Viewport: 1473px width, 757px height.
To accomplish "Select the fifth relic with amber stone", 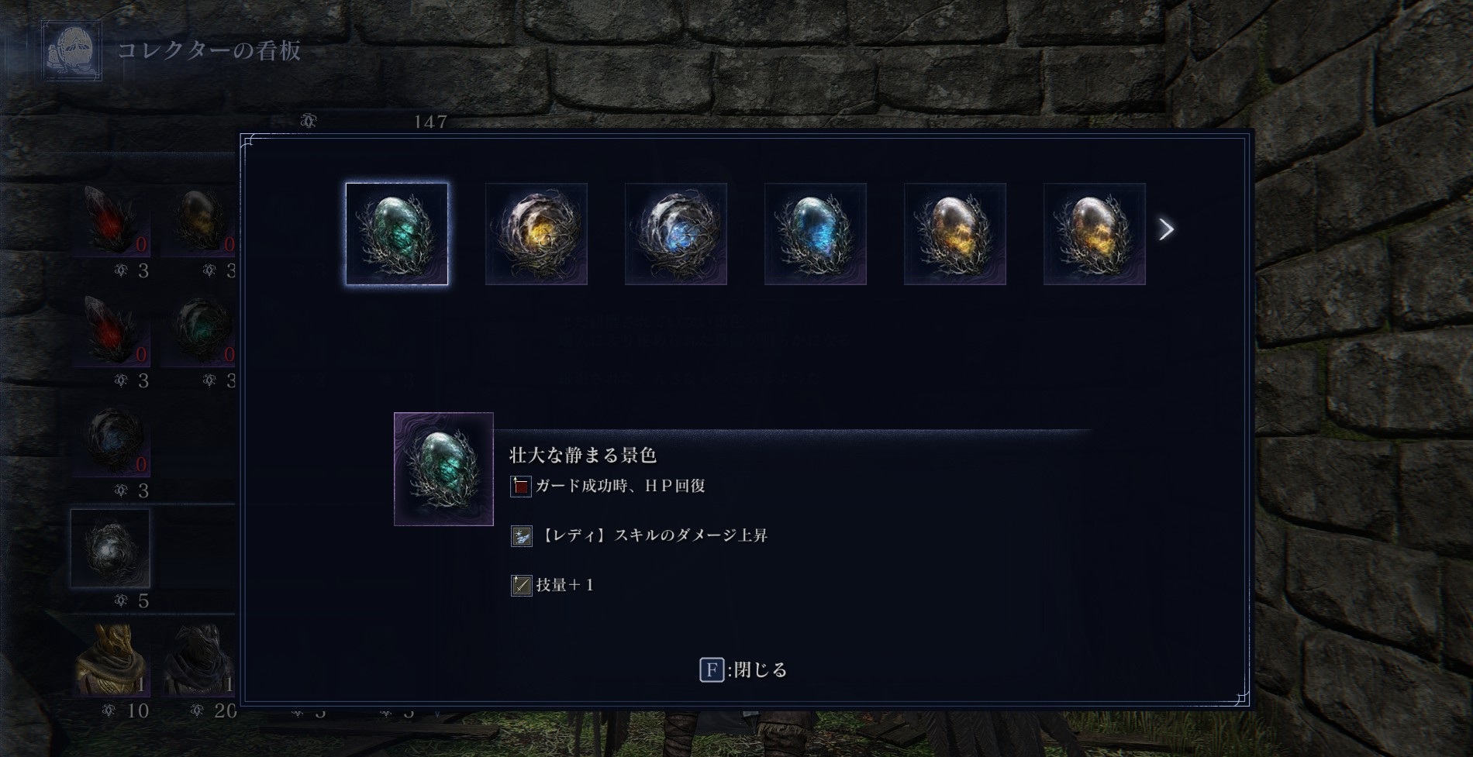I will 955,234.
